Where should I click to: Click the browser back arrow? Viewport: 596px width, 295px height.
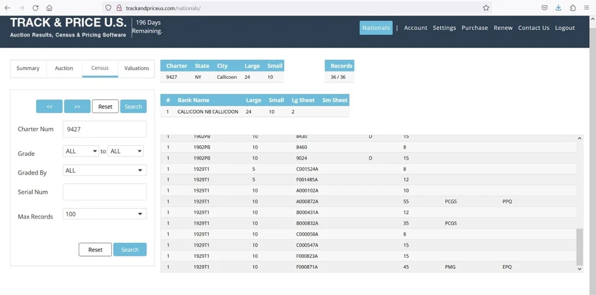tap(7, 8)
